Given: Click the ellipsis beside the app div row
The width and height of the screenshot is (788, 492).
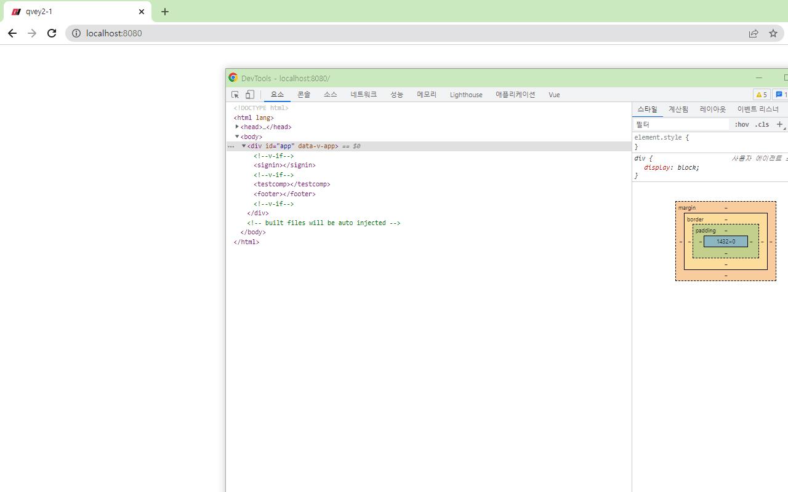Looking at the screenshot, I should [x=231, y=146].
